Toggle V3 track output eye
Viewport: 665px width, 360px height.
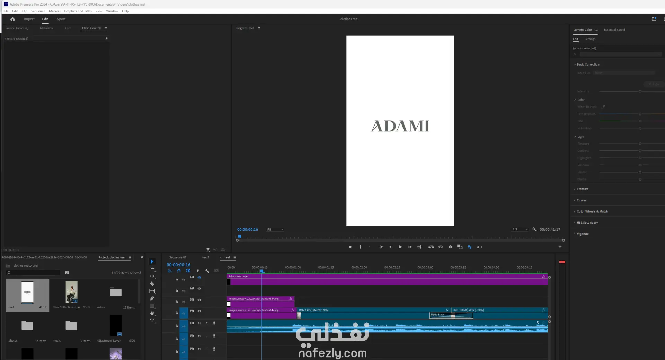click(x=199, y=288)
